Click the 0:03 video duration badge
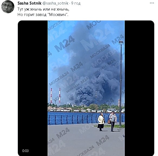 [25, 151]
